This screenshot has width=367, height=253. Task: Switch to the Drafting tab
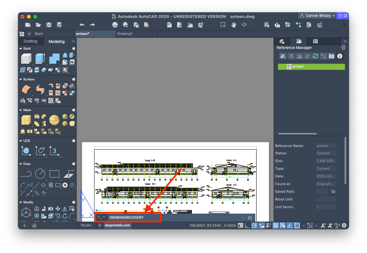click(30, 41)
